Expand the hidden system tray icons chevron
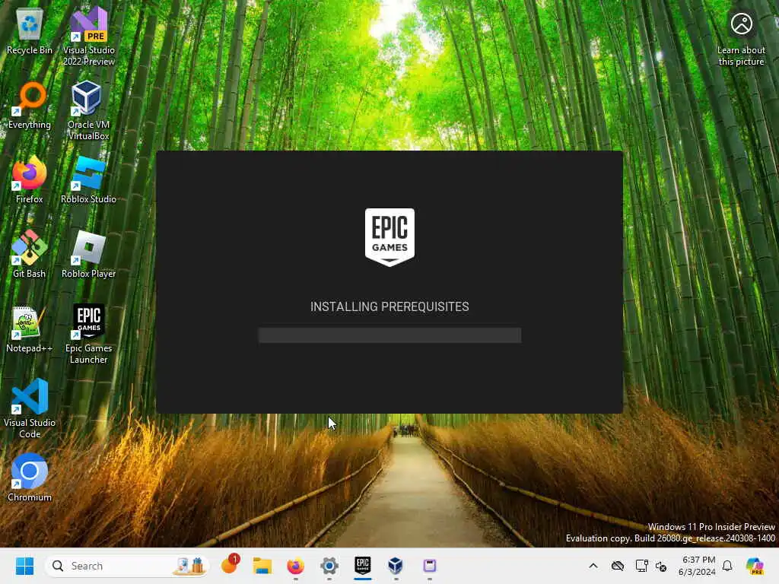The image size is (779, 584). point(593,566)
